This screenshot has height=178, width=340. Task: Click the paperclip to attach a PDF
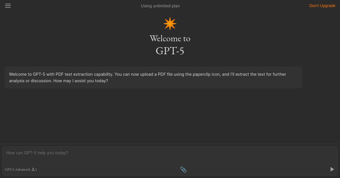coord(183,170)
